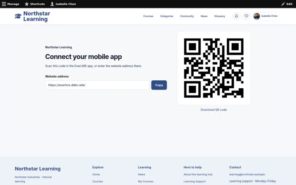Click the learning@northstar.example email link
Image resolution: width=296 pixels, height=185 pixels.
247,174
